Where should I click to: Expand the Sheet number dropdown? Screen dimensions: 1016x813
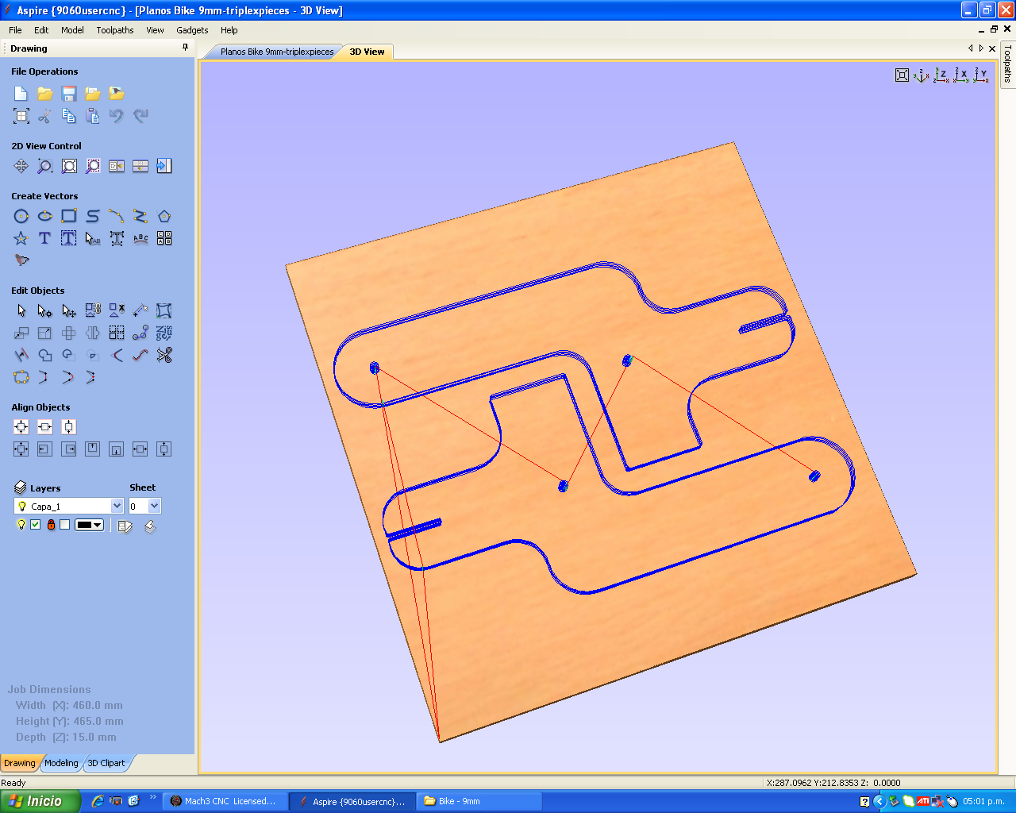(154, 506)
